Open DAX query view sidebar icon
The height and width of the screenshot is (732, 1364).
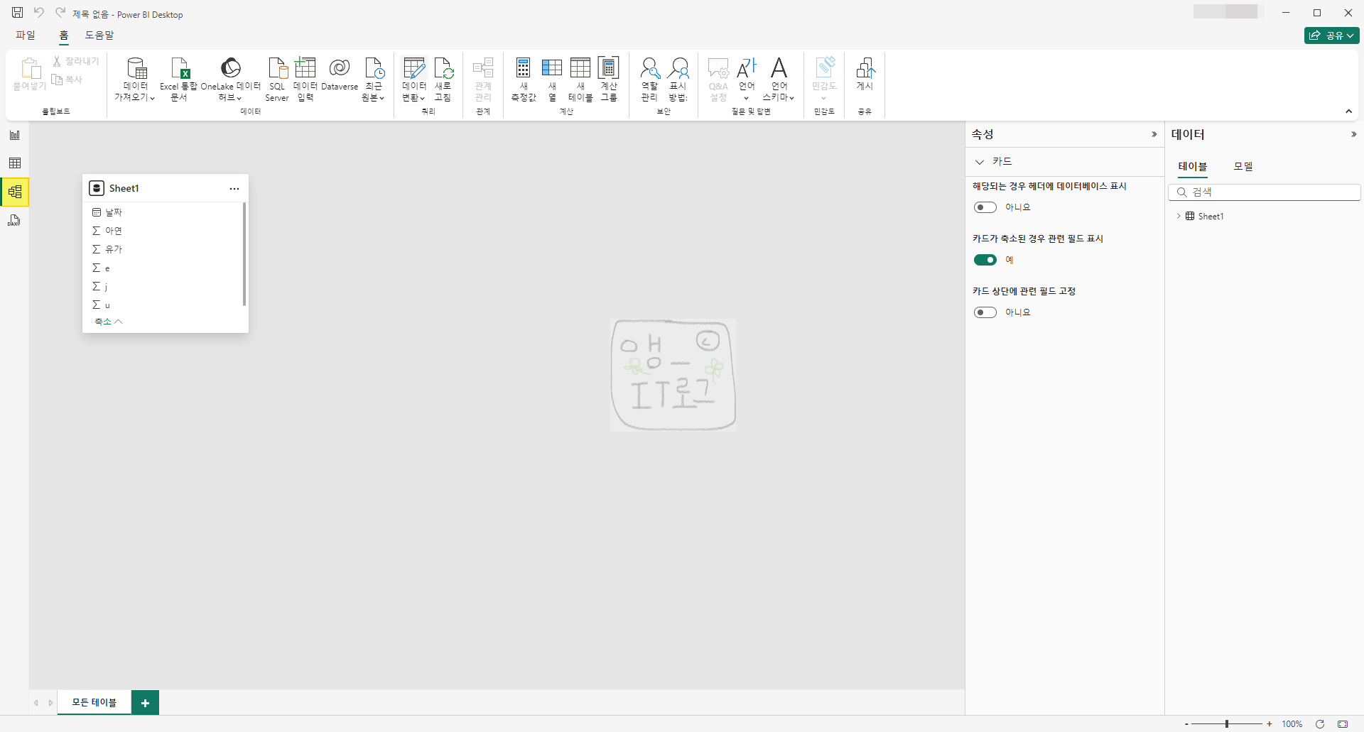(15, 221)
